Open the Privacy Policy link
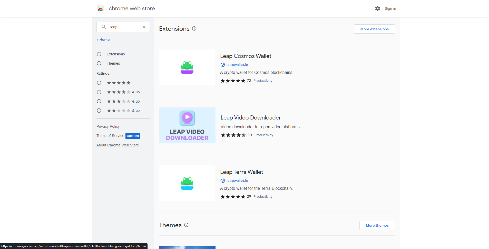489x249 pixels. pyautogui.click(x=108, y=126)
